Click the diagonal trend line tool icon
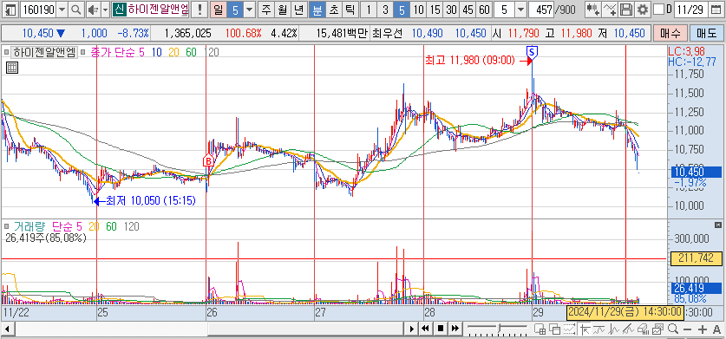726x339 pixels. pyautogui.click(x=629, y=329)
